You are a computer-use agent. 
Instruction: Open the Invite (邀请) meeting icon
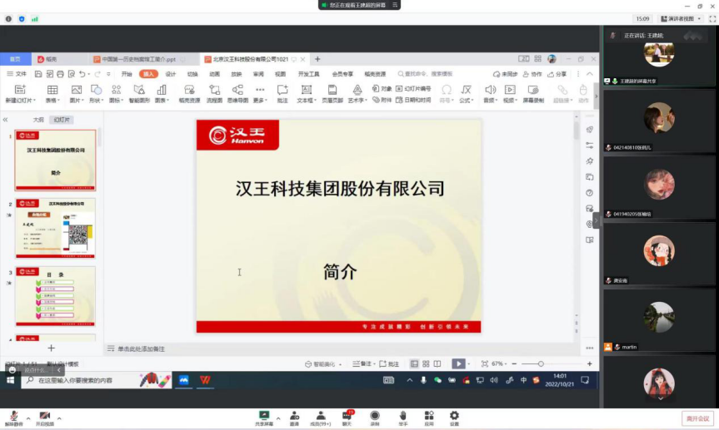click(294, 415)
